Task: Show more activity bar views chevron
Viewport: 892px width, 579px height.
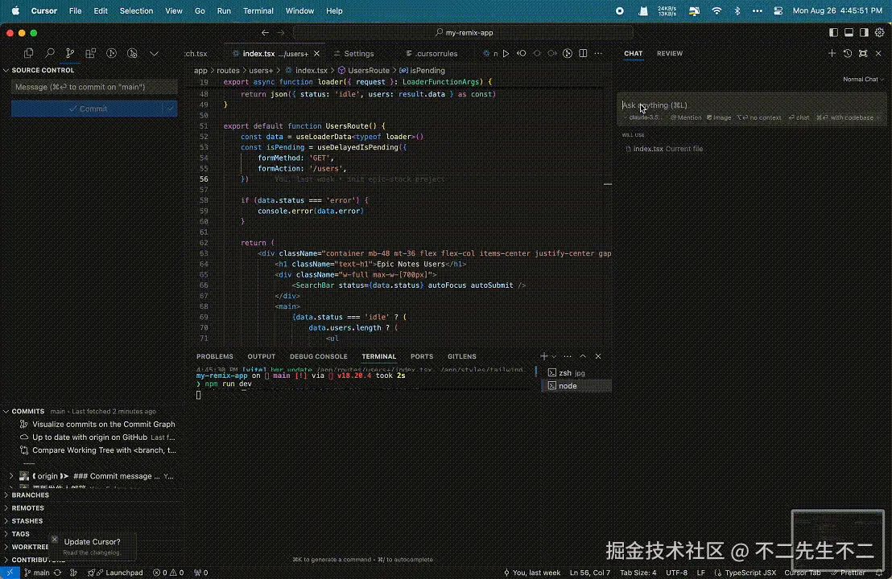Action: click(154, 53)
